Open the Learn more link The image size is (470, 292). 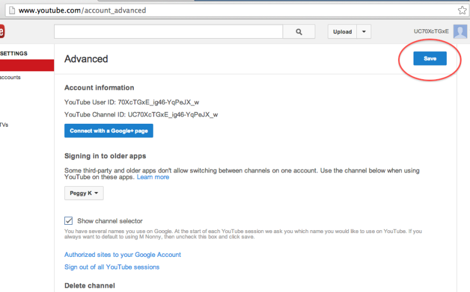pyautogui.click(x=153, y=177)
